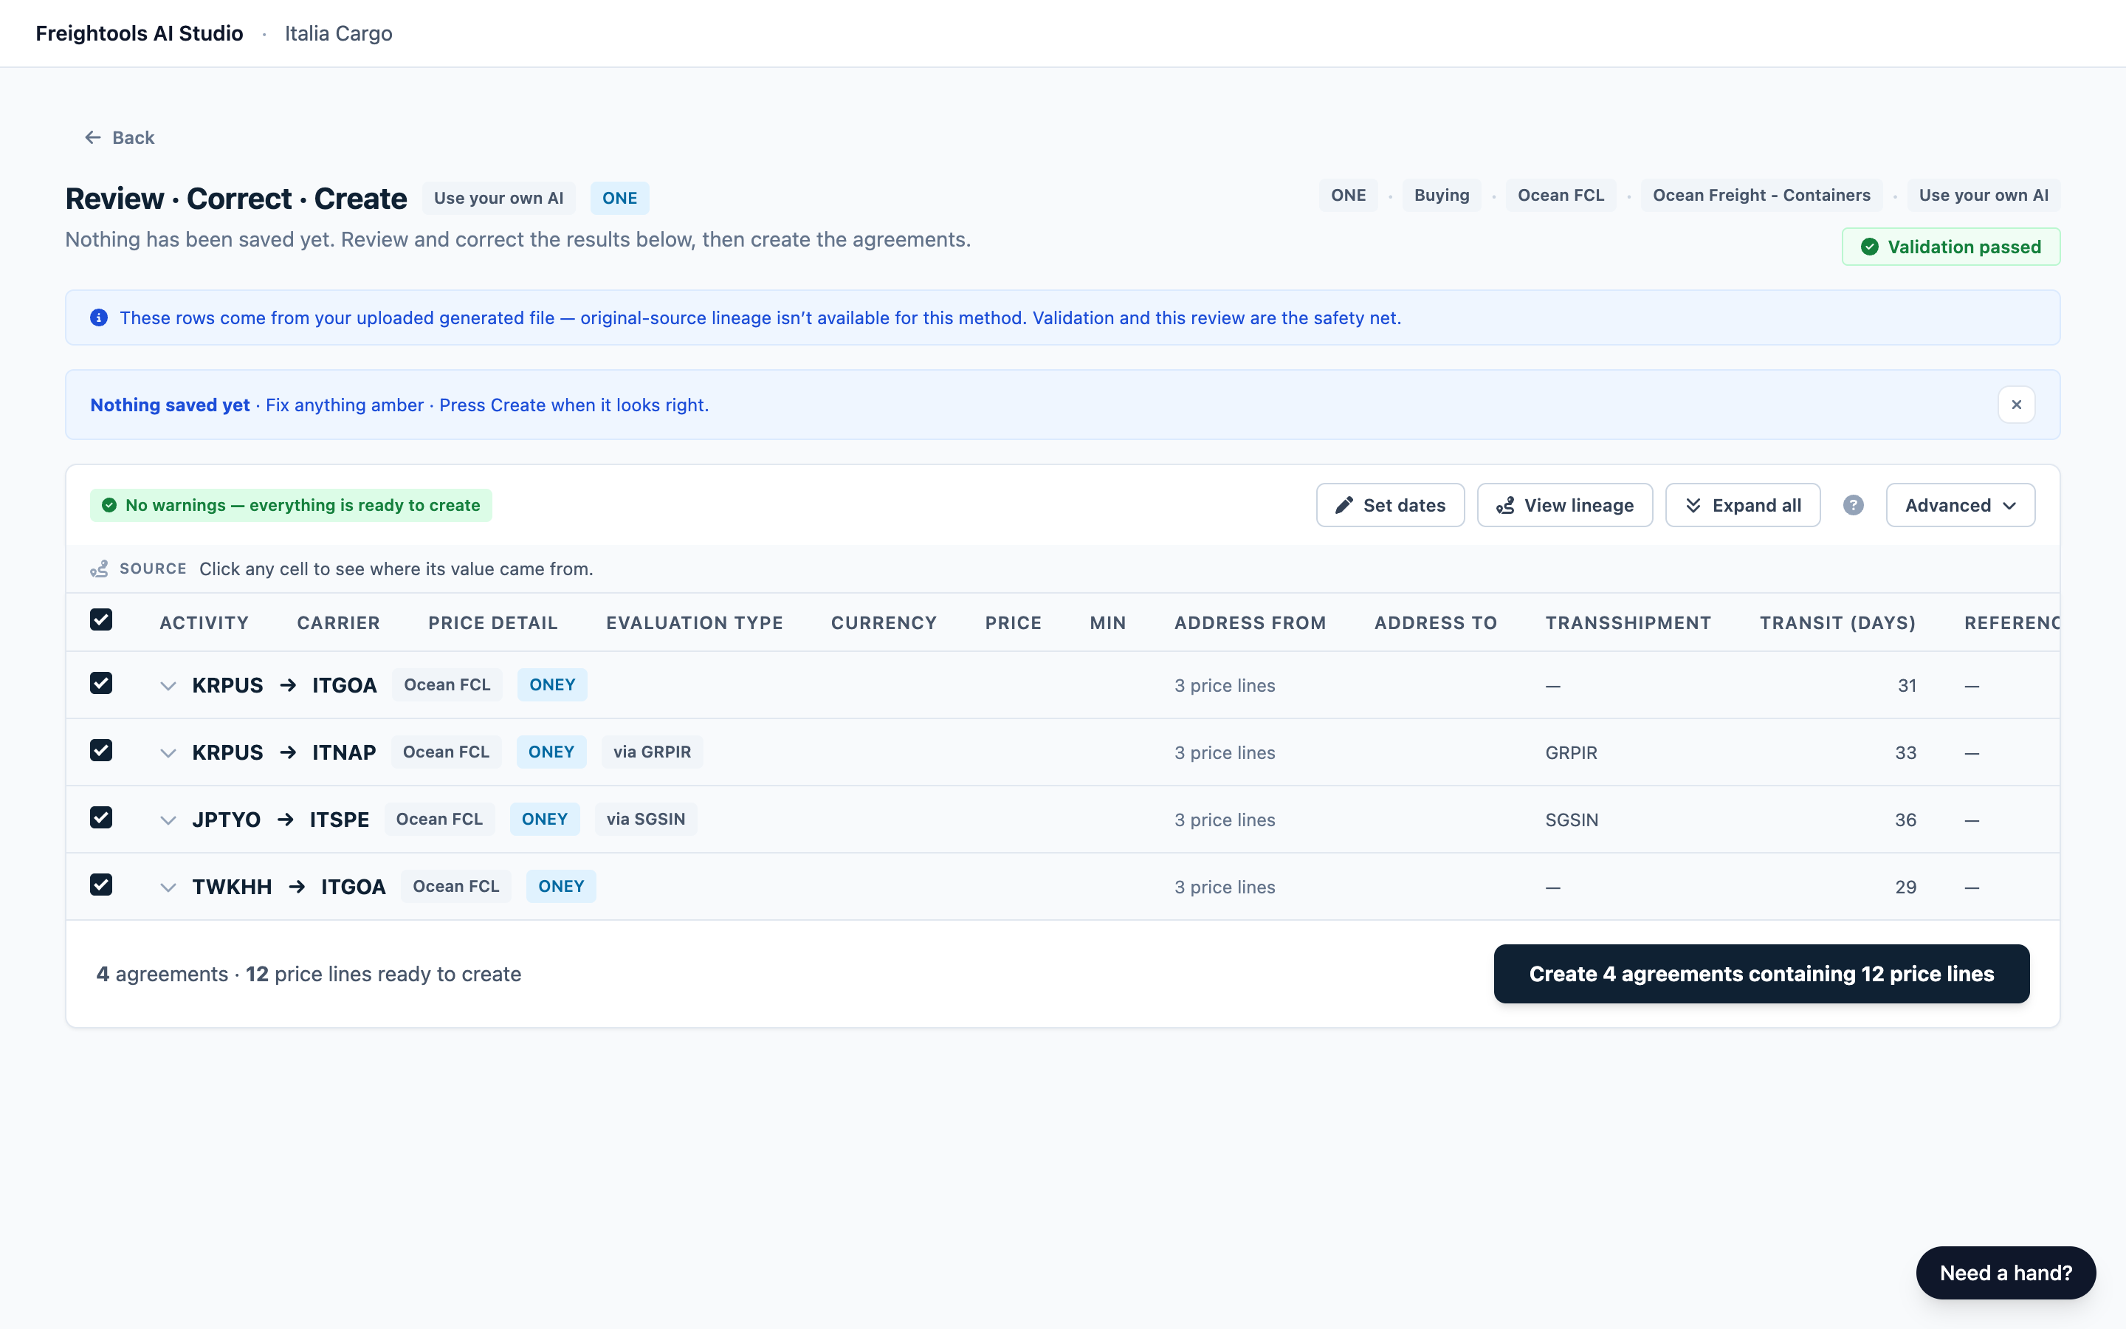Click the ADDRESS FROM column header
Viewport: 2126px width, 1329px height.
1250,622
